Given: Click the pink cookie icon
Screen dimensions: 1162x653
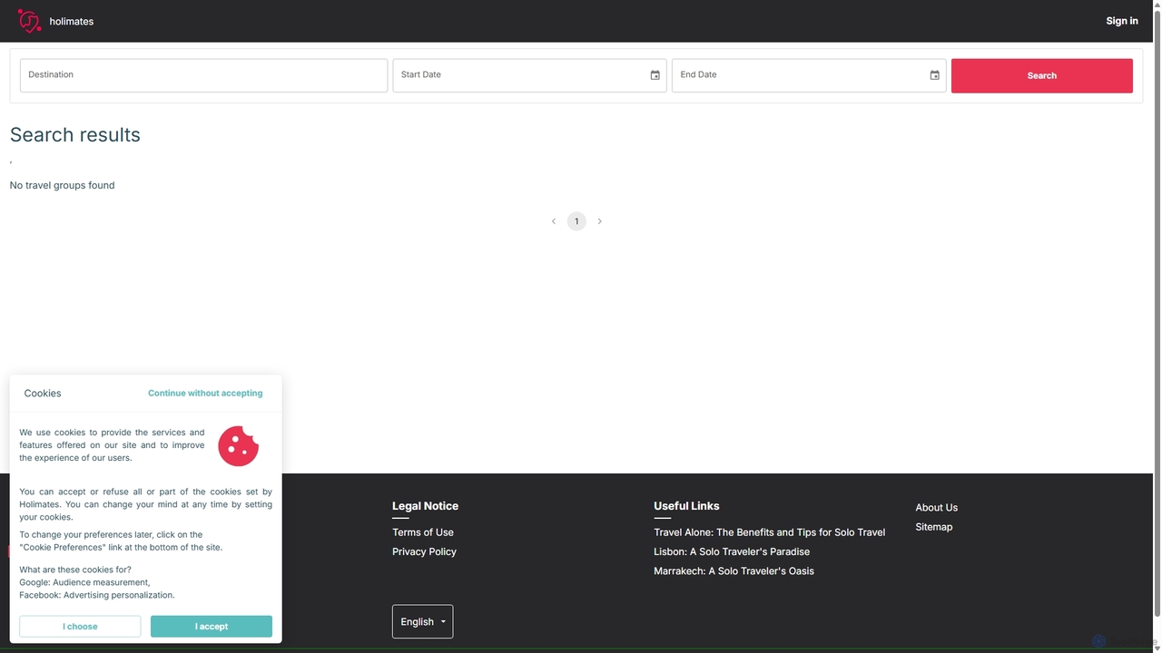Looking at the screenshot, I should pyautogui.click(x=239, y=446).
